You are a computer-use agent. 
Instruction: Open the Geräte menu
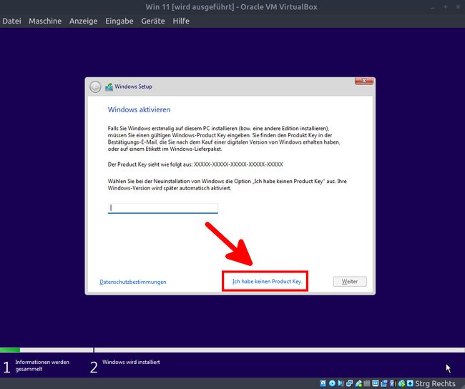pyautogui.click(x=153, y=21)
